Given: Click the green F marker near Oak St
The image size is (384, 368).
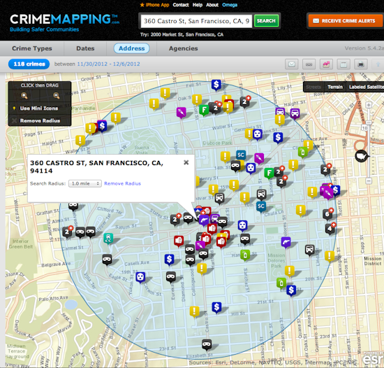Looking at the screenshot, I should click(x=204, y=110).
